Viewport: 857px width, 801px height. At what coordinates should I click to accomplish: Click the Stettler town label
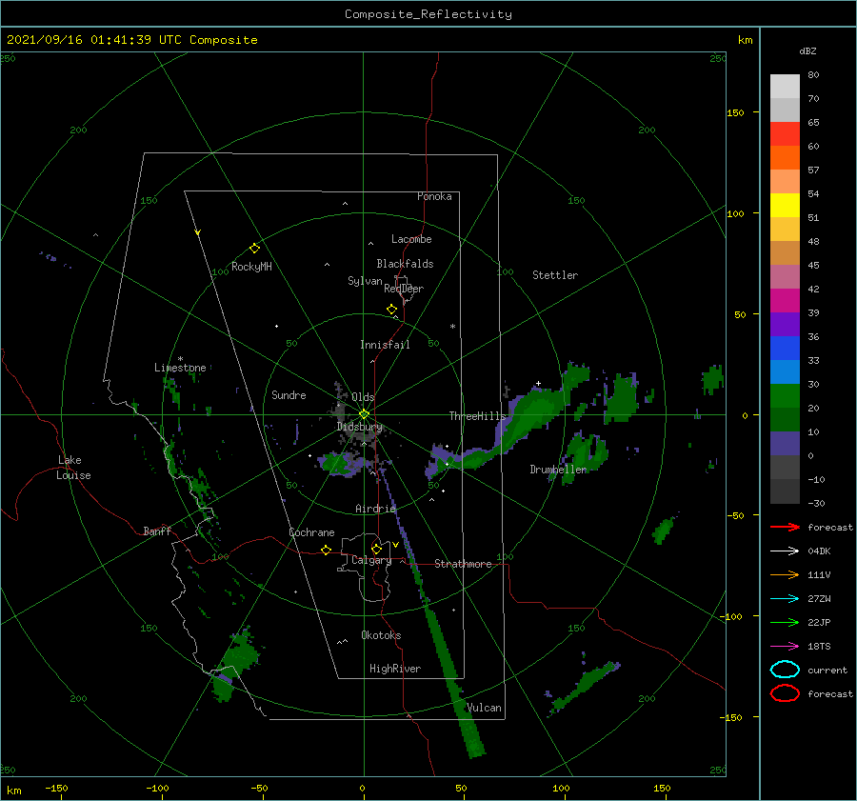555,275
